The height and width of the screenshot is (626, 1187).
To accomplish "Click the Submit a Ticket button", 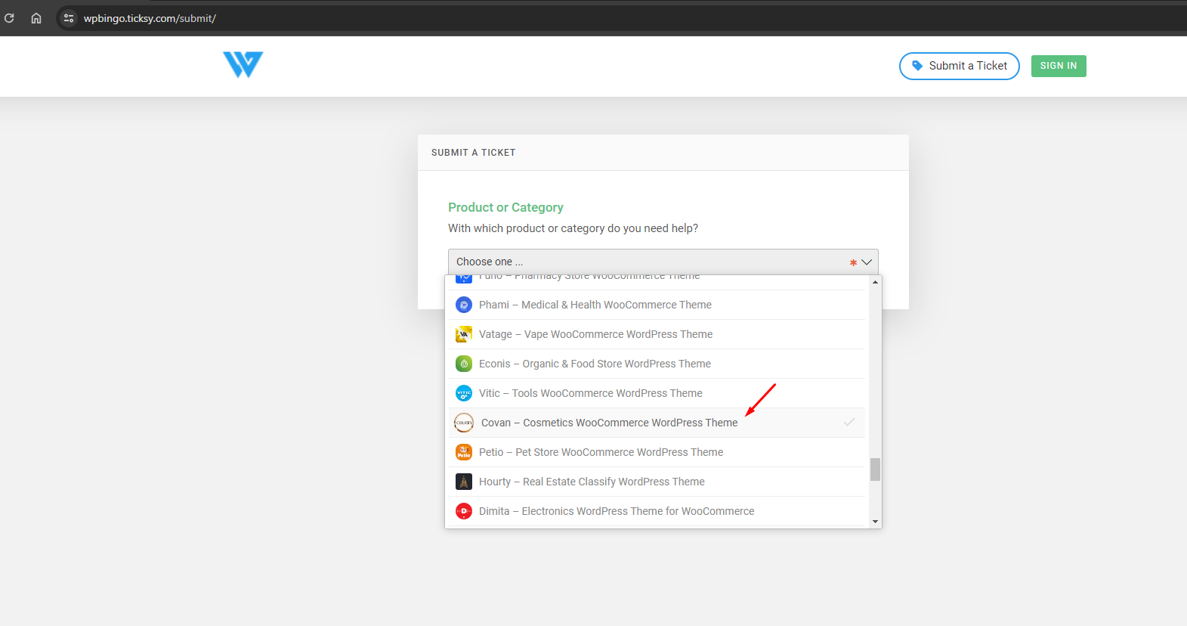I will coord(959,66).
